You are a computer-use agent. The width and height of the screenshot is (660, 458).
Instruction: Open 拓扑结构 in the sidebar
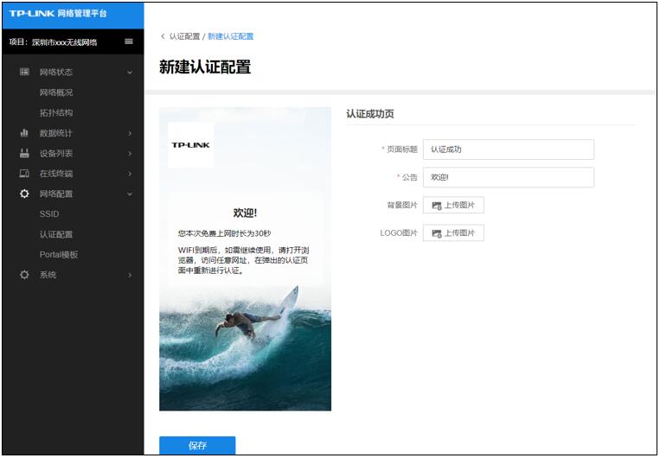click(x=56, y=112)
